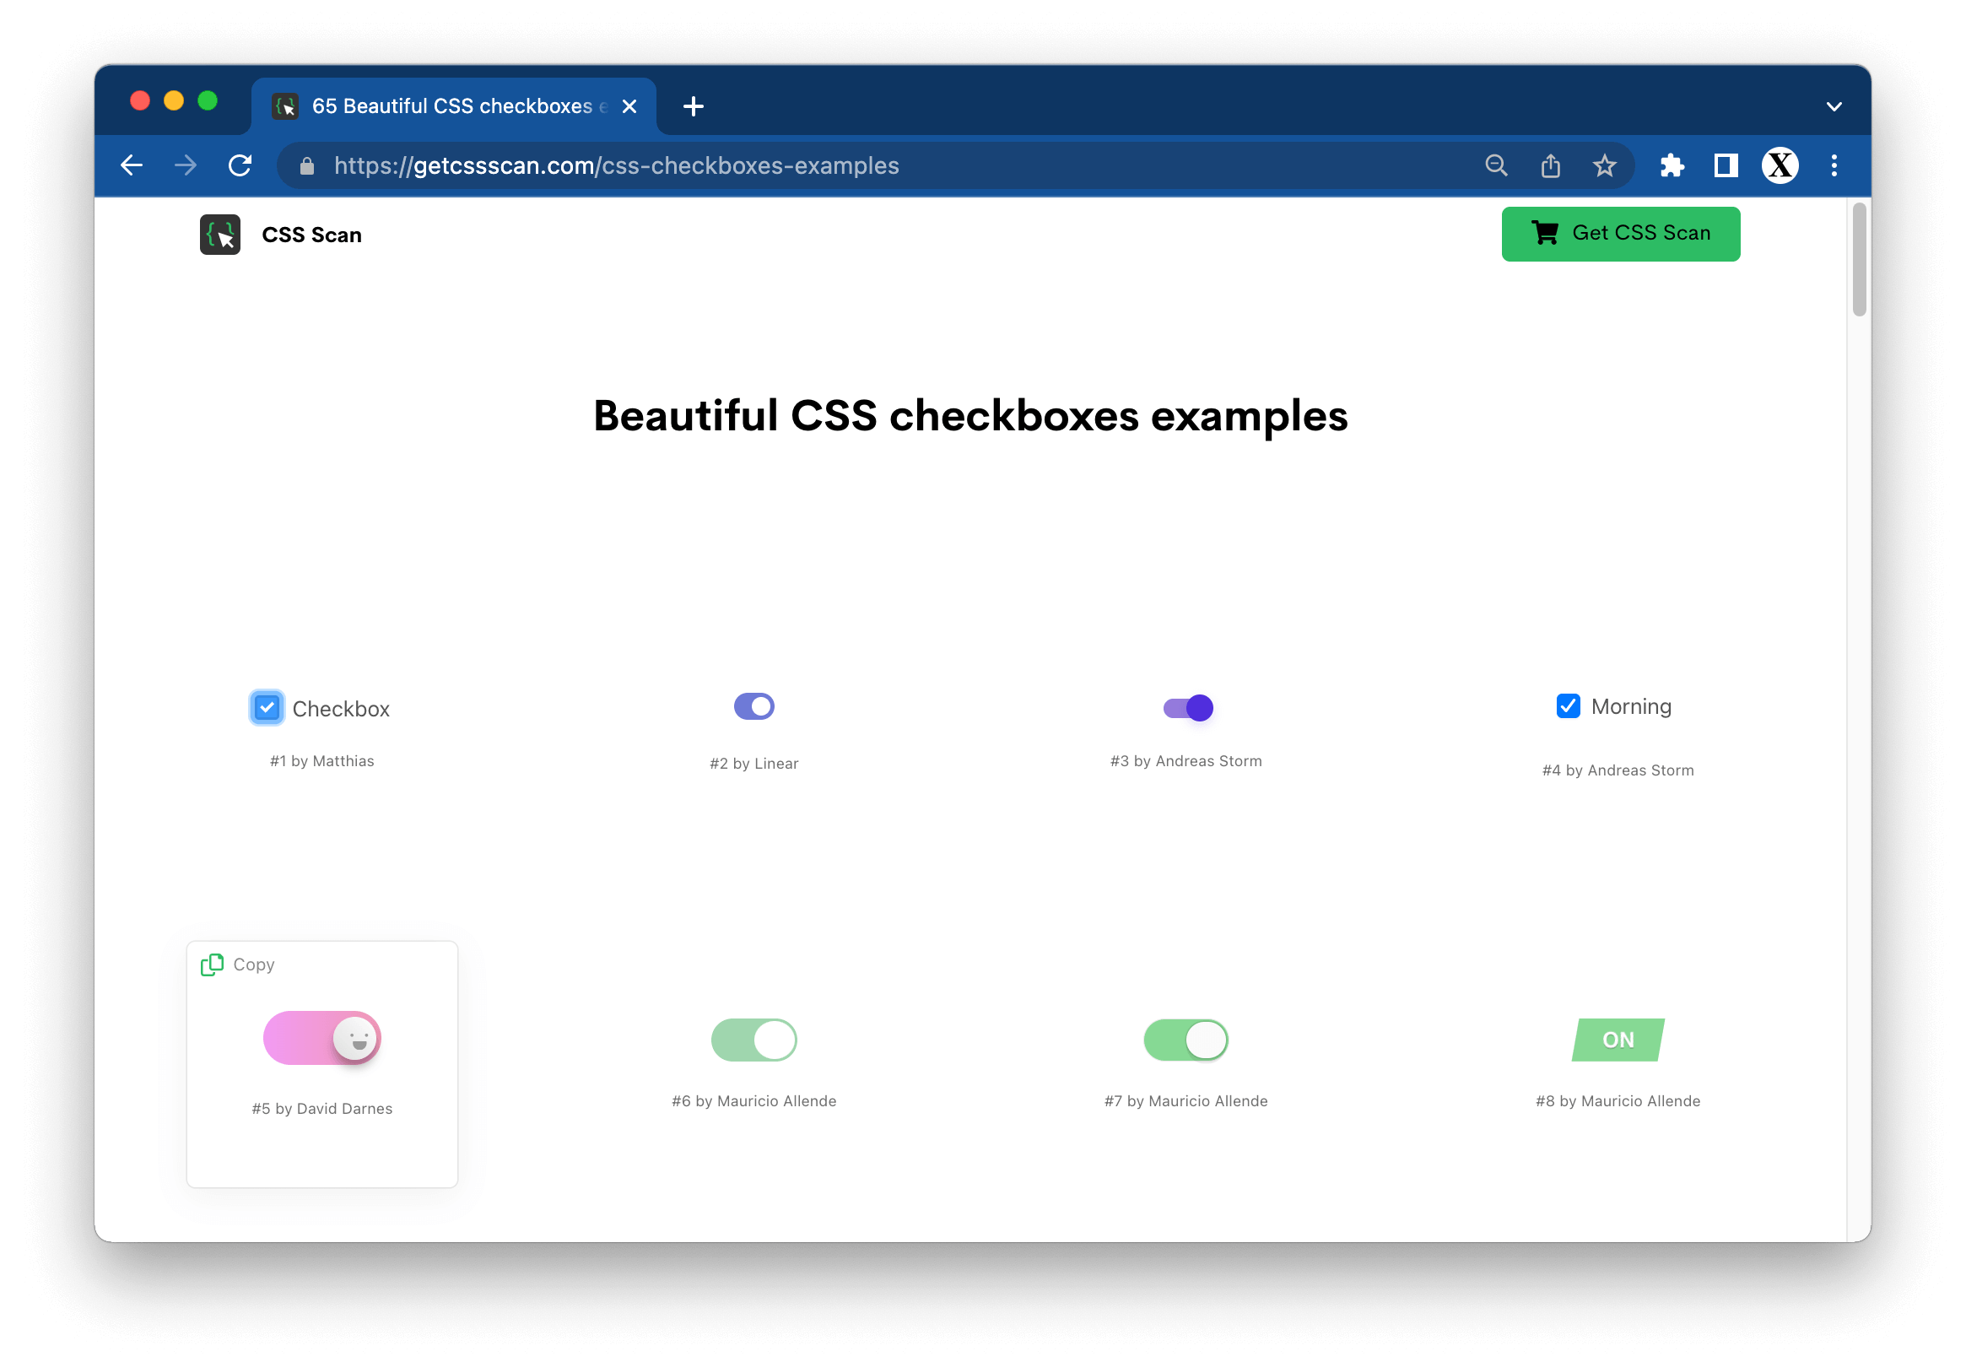1966x1367 pixels.
Task: Click the zoom magnifier icon in address bar
Action: [1496, 165]
